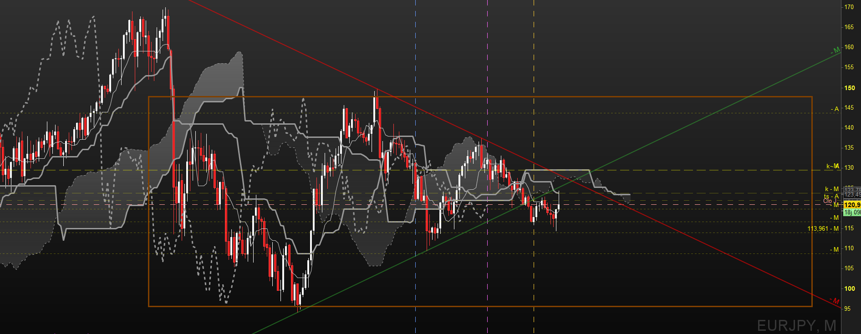This screenshot has width=861, height=334.
Task: Select the magenta dashed vertical line
Action: point(488,167)
